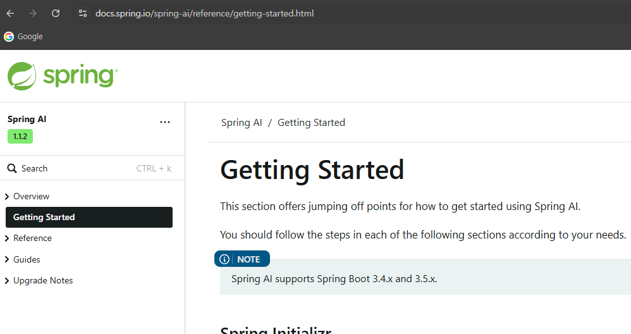The height and width of the screenshot is (334, 631).
Task: Expand the Upgrade Notes chevron
Action: 7,280
